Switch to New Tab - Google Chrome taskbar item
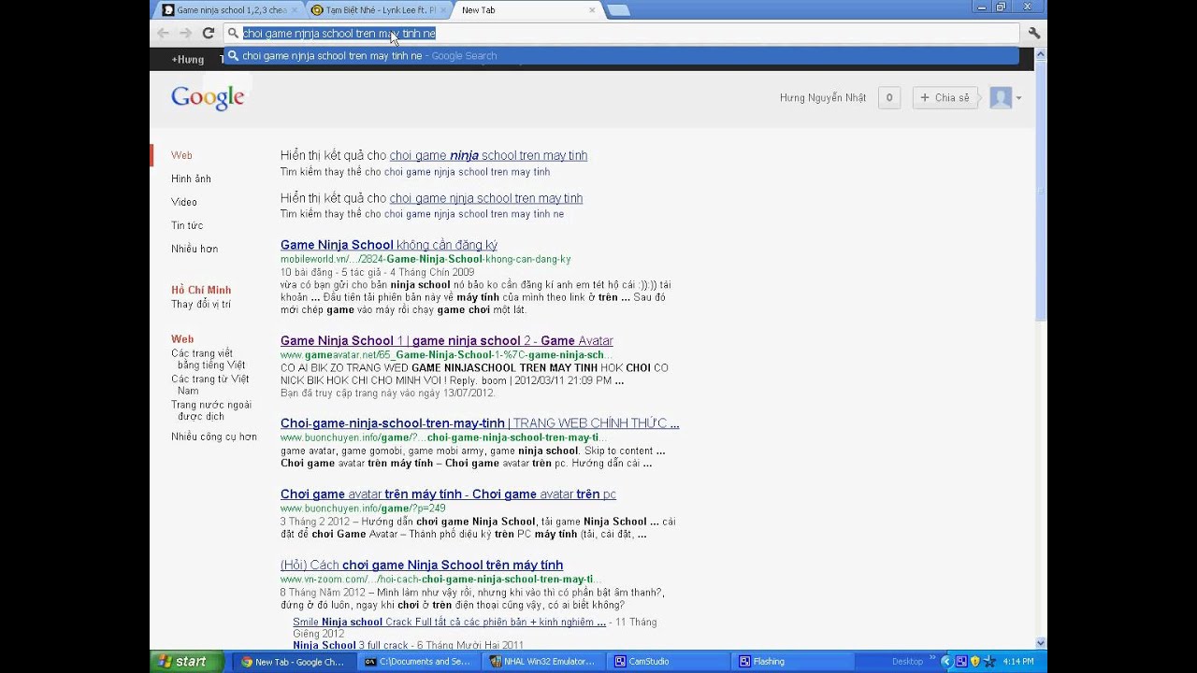The image size is (1197, 673). [x=292, y=661]
